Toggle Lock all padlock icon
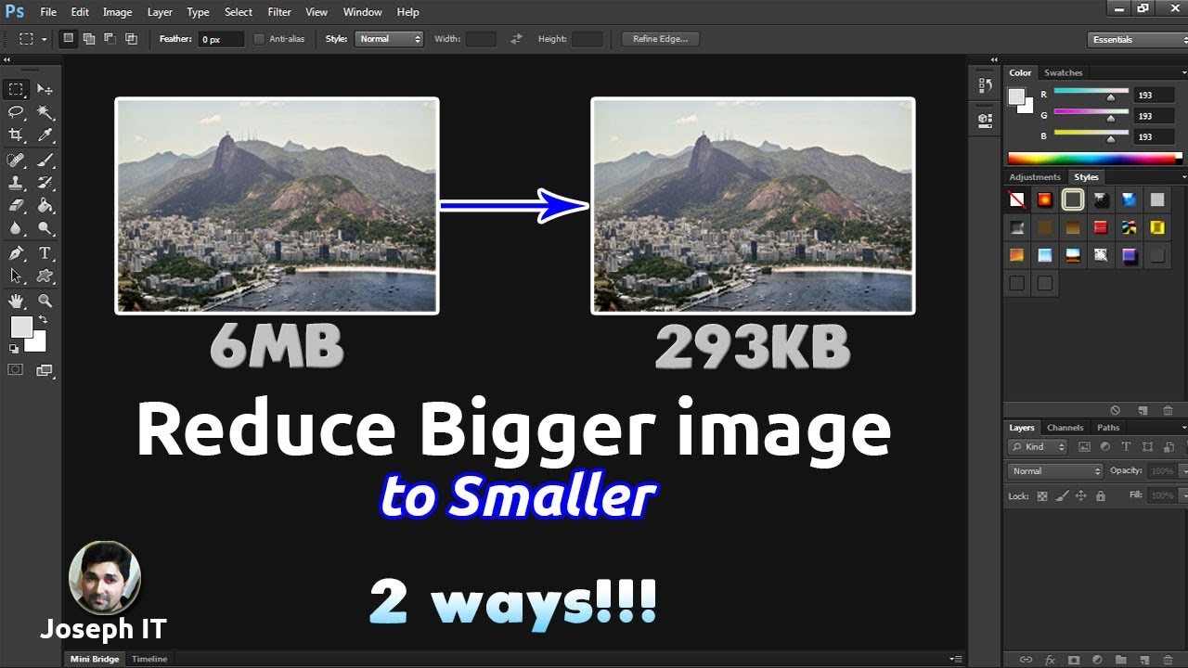The image size is (1188, 668). (1100, 496)
